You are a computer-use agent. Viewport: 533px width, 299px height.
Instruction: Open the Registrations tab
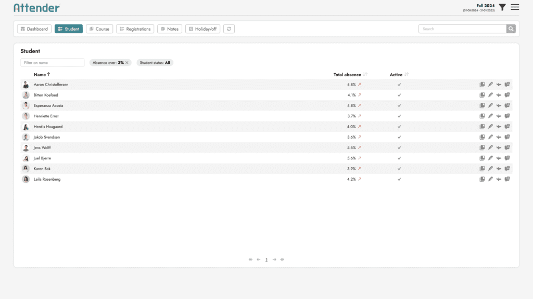coord(135,29)
